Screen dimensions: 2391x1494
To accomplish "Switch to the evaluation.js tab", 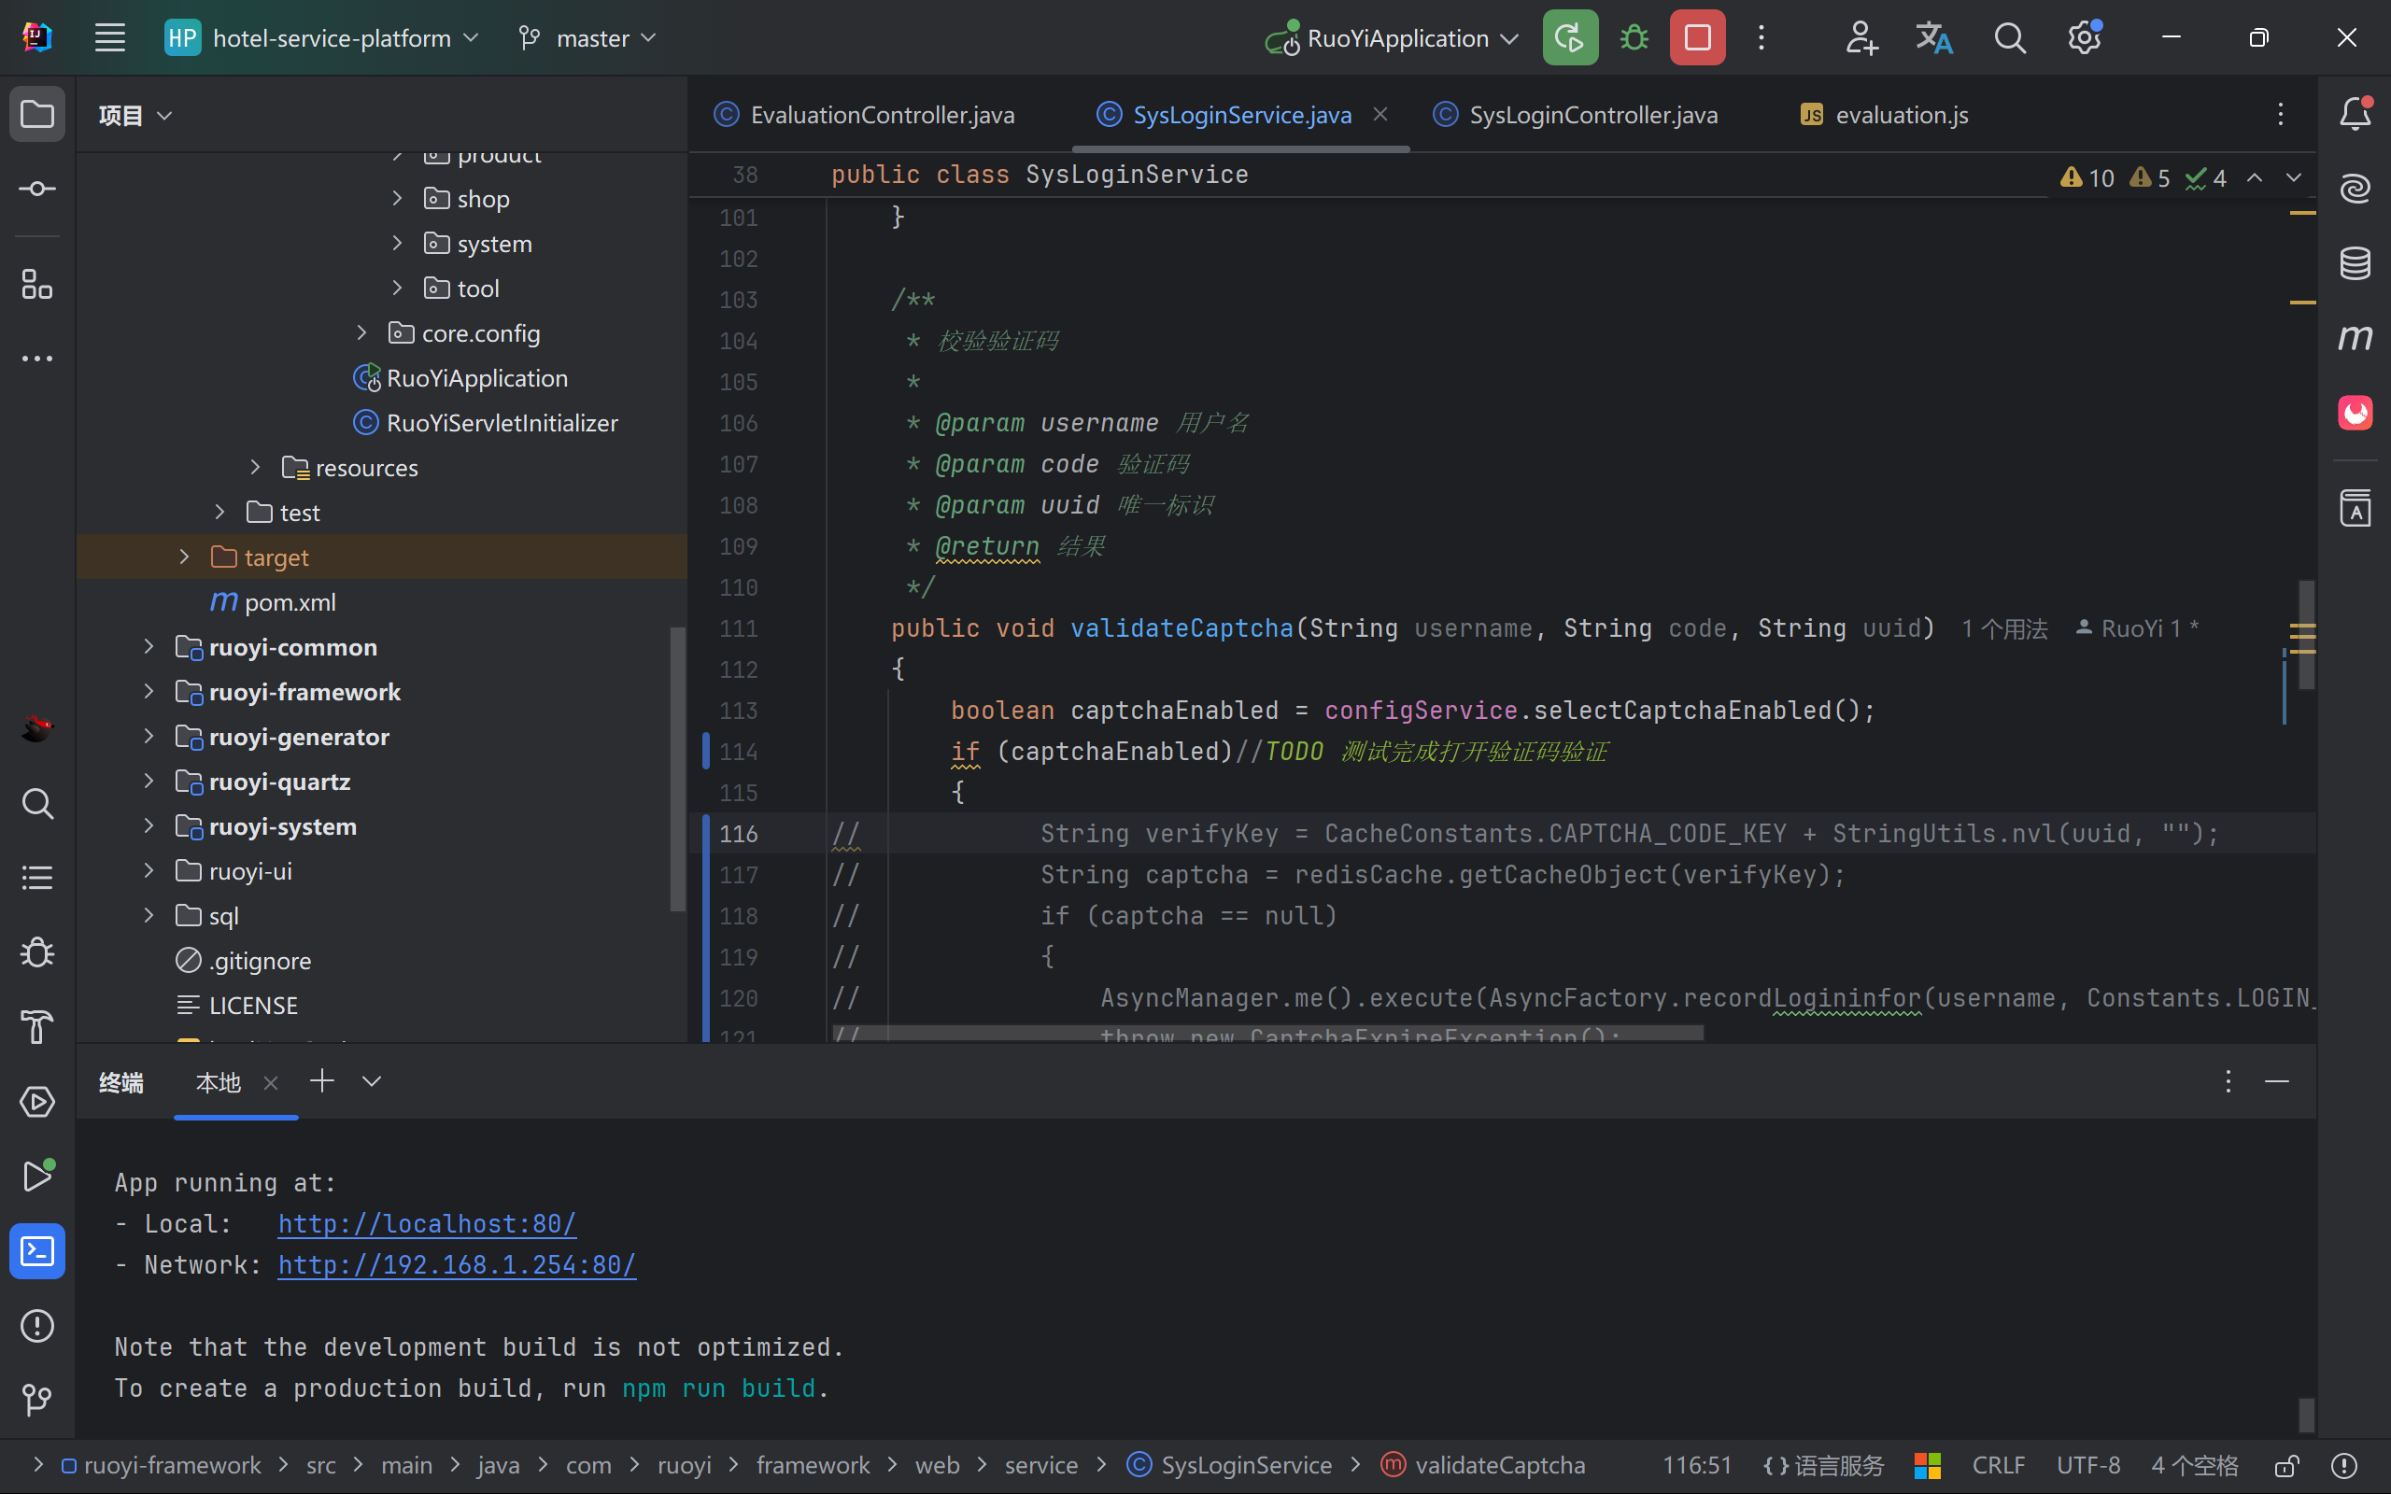I will (1900, 115).
